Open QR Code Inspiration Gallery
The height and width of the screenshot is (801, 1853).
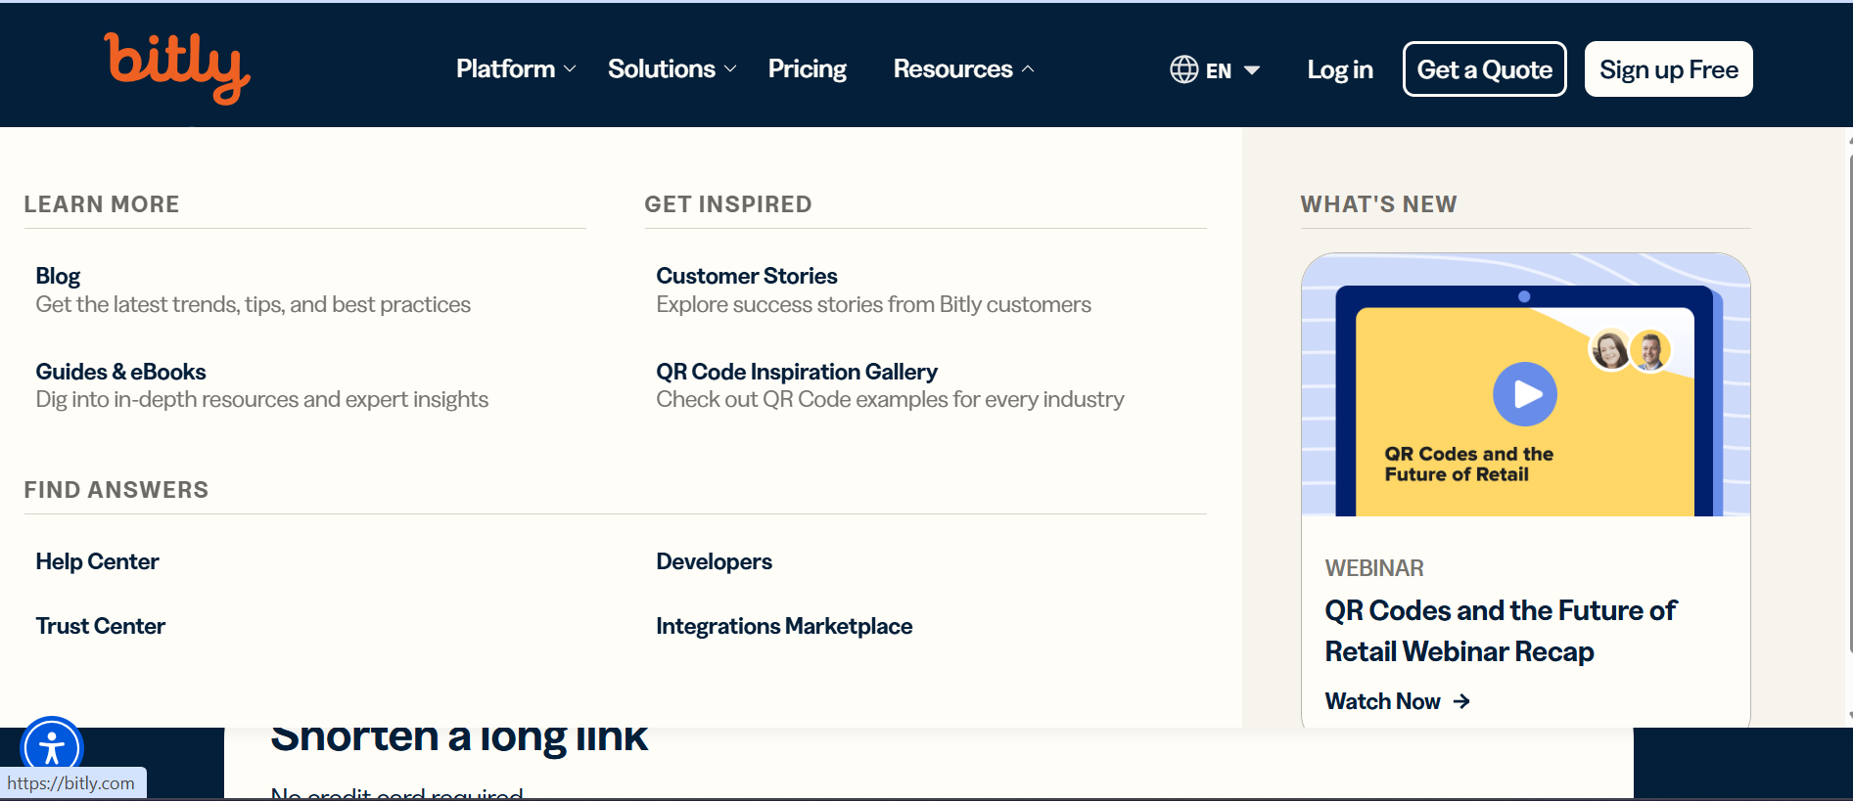pyautogui.click(x=796, y=372)
